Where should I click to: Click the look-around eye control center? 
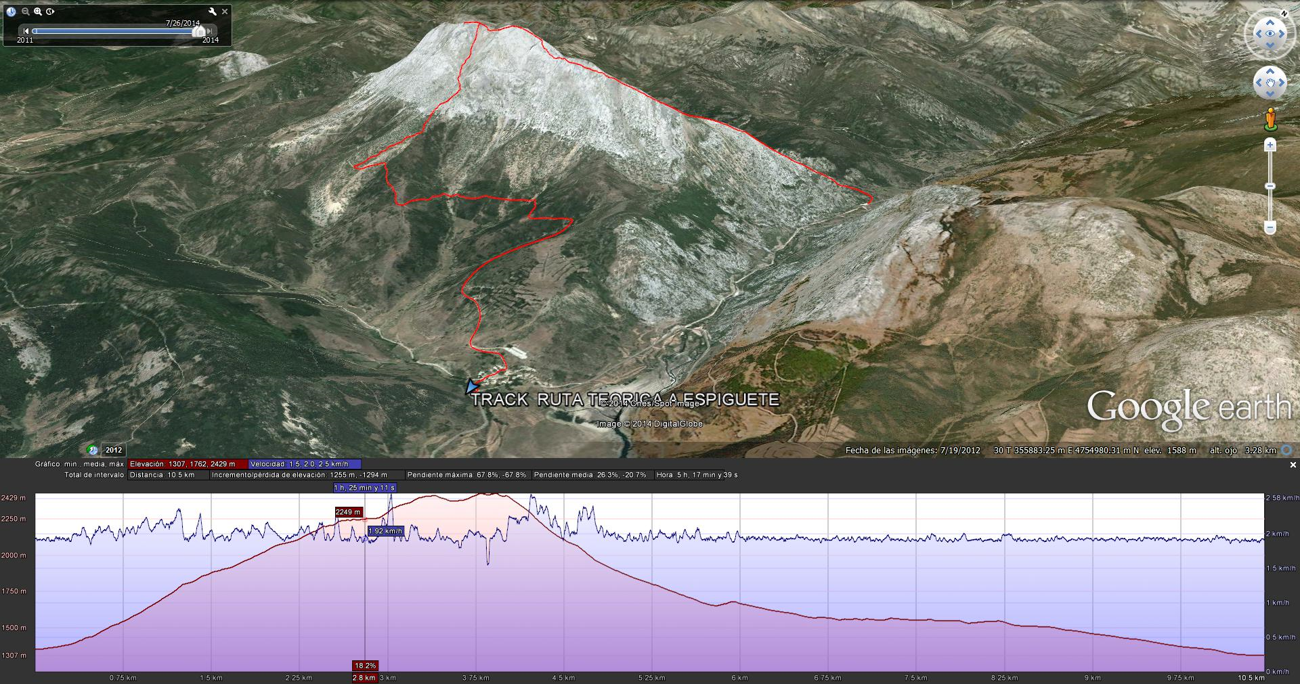coord(1270,34)
